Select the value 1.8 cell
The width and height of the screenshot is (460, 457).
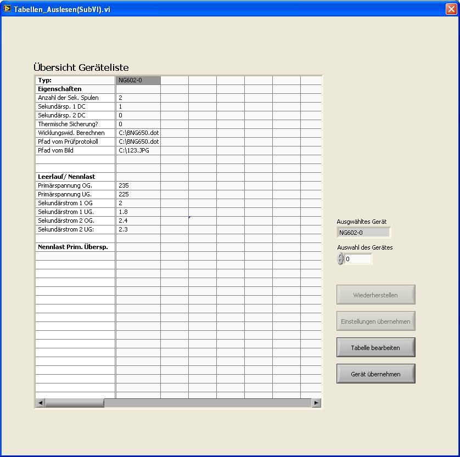[x=138, y=212]
